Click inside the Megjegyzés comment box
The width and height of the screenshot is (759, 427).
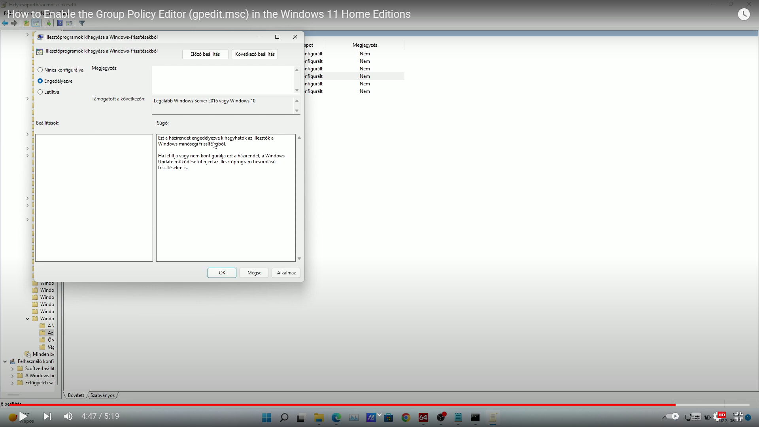[x=223, y=80]
